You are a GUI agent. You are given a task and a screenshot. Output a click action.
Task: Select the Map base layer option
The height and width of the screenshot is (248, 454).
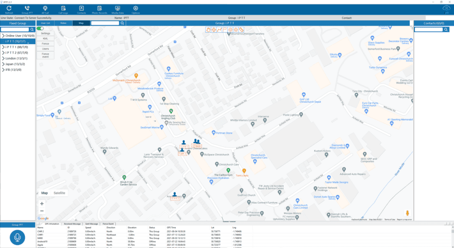pyautogui.click(x=45, y=193)
